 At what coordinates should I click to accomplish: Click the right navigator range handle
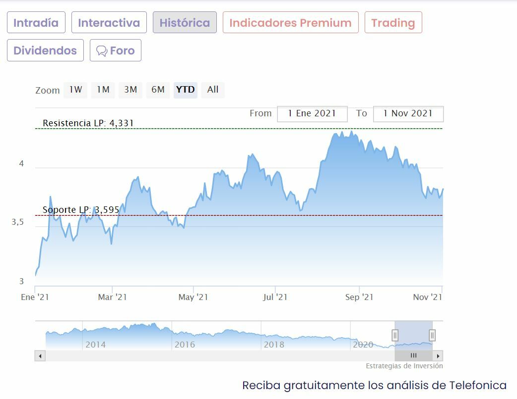pos(432,336)
